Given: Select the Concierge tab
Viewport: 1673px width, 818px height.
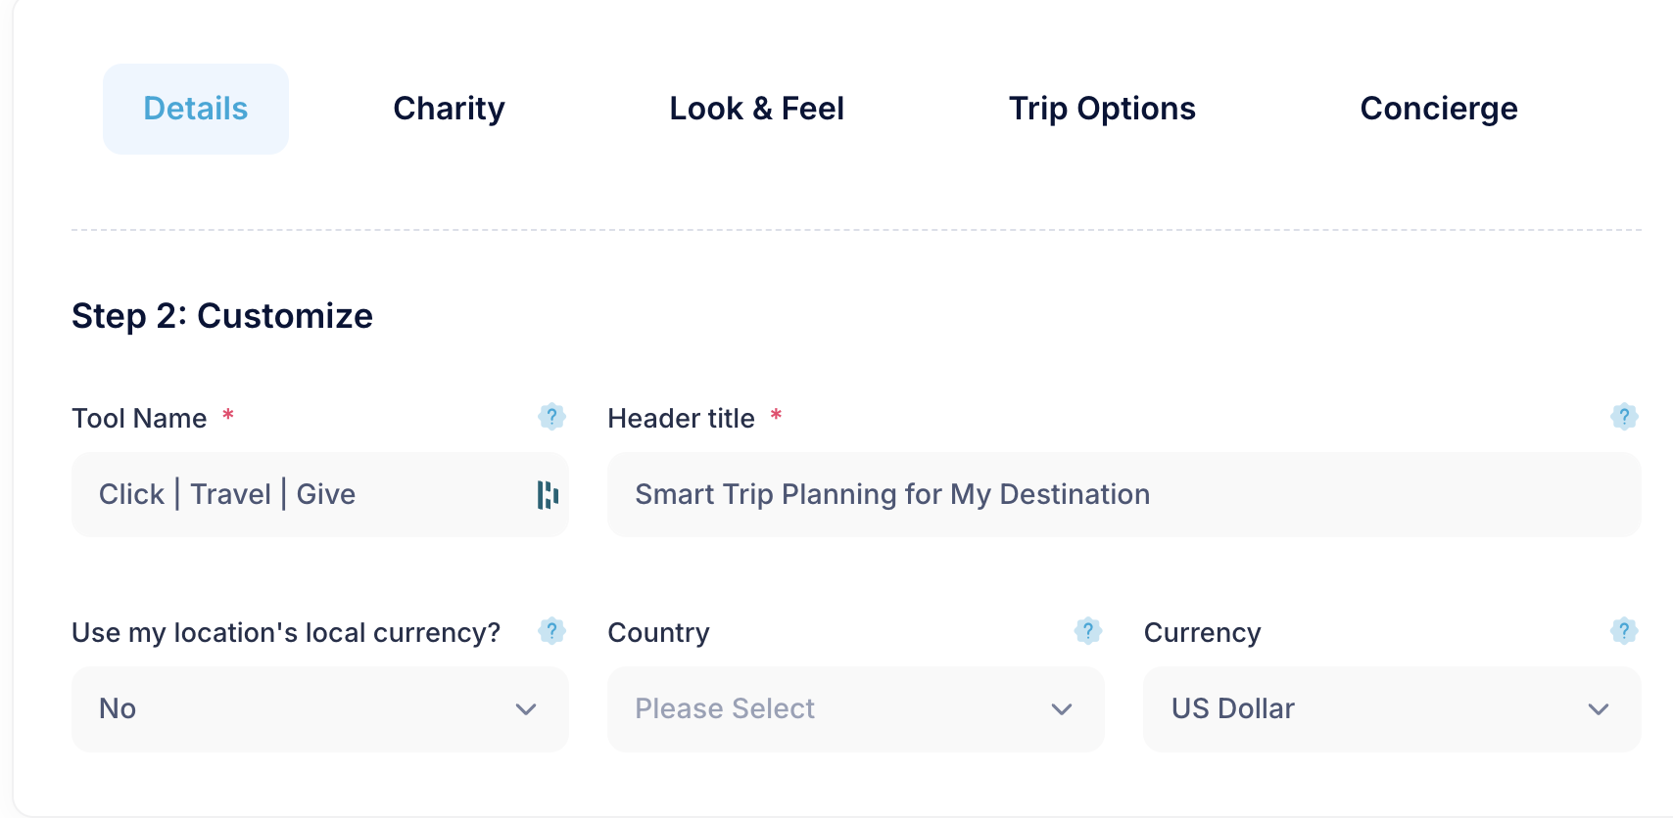Looking at the screenshot, I should tap(1439, 109).
